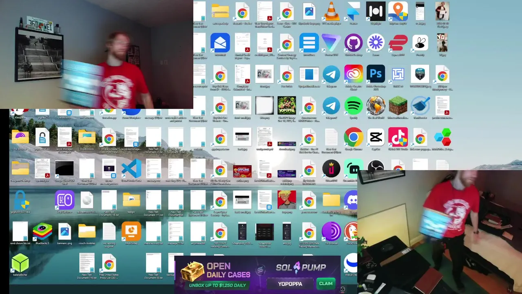Open the yellow-haired anime logo image
Viewport: 522px width, 294px height.
[x=287, y=200]
